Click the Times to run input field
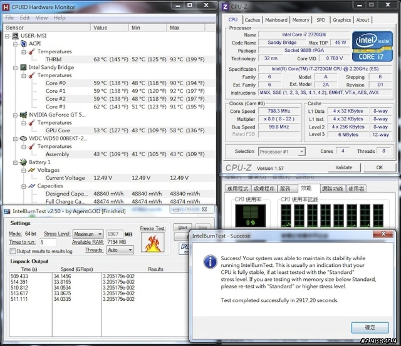Viewport: 401px width, 346px height. pos(48,243)
